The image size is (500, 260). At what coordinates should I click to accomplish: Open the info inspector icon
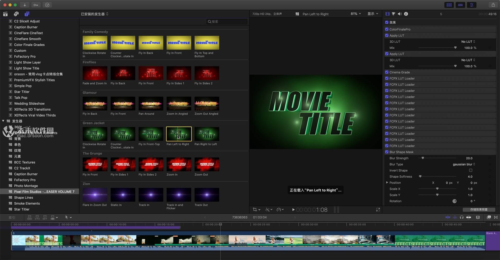(406, 14)
